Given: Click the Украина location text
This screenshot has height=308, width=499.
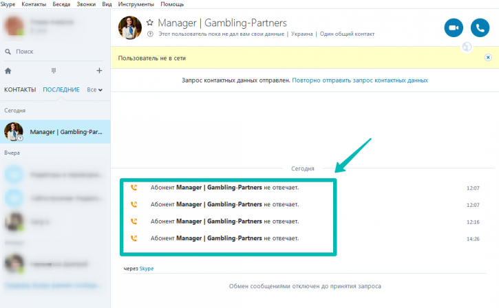Looking at the screenshot, I should [x=301, y=34].
